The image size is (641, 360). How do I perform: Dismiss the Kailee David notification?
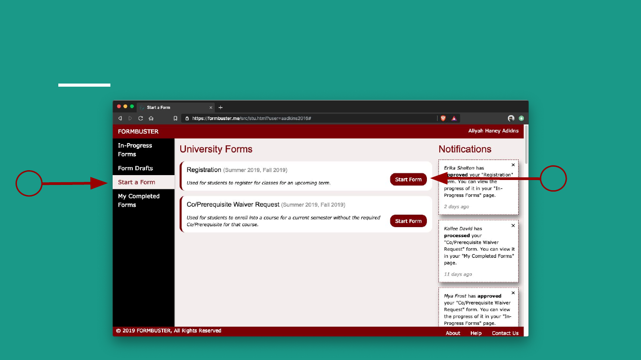point(513,225)
